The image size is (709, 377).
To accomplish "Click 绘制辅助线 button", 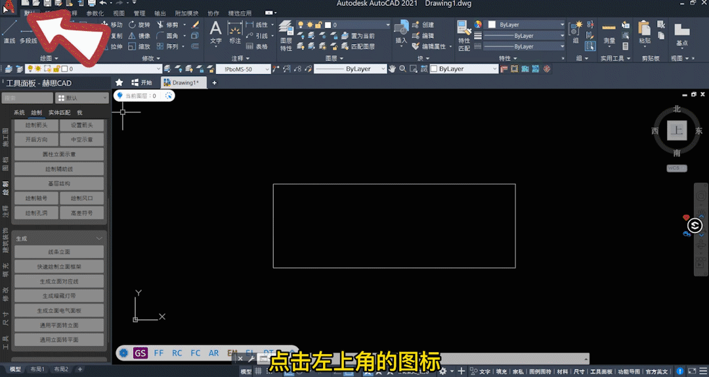I will [x=59, y=169].
